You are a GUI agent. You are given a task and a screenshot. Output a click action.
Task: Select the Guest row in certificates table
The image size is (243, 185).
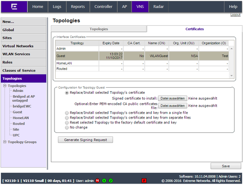pyautogui.click(x=142, y=56)
